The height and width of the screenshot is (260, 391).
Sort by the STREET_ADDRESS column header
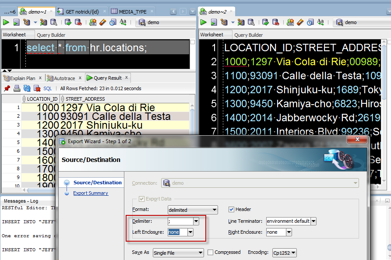85,99
